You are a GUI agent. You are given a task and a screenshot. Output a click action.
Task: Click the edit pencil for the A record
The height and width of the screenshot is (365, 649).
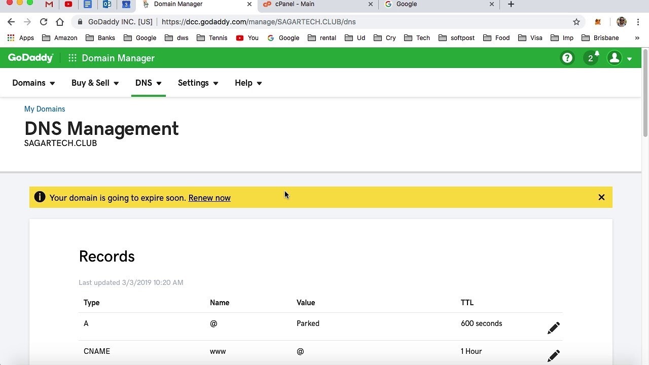pyautogui.click(x=553, y=328)
